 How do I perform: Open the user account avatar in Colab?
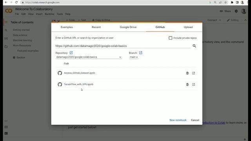click(244, 11)
